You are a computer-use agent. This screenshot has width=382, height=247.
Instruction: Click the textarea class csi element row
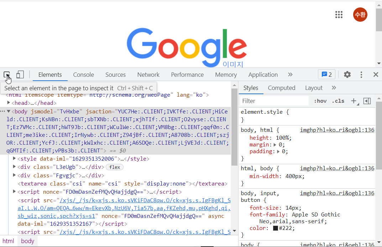pos(122,183)
